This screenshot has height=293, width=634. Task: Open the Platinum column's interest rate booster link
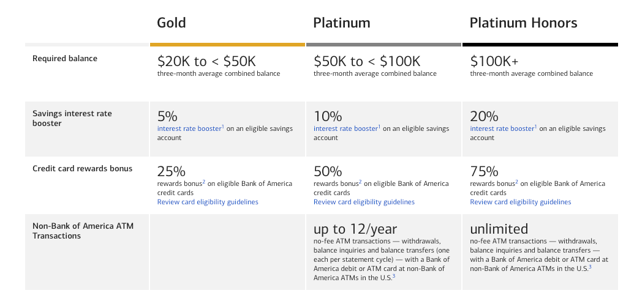pos(345,129)
